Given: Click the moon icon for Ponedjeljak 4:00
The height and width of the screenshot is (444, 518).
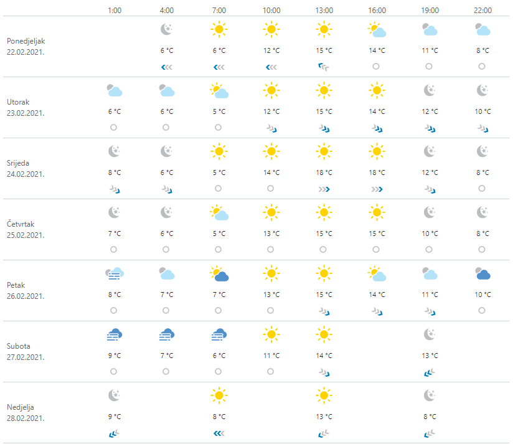Looking at the screenshot, I should (166, 29).
